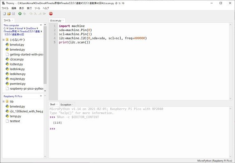Switch to the Shell tab
Viewport: 235px width, 163px height.
[53, 104]
